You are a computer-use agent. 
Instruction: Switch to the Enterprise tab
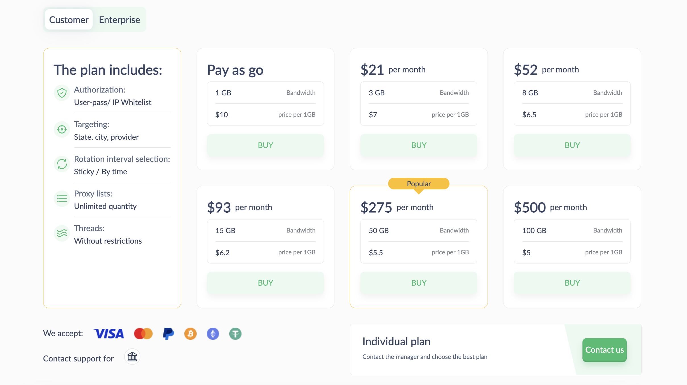[119, 20]
